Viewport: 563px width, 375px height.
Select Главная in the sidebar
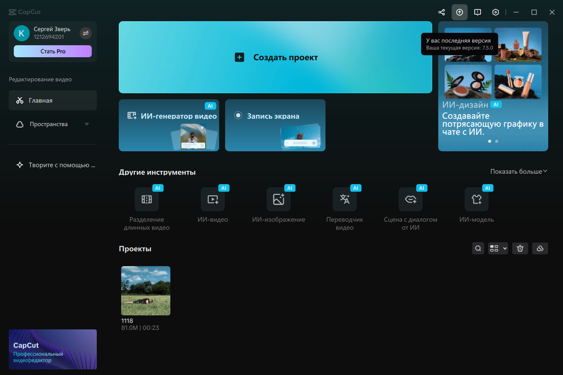pos(53,100)
